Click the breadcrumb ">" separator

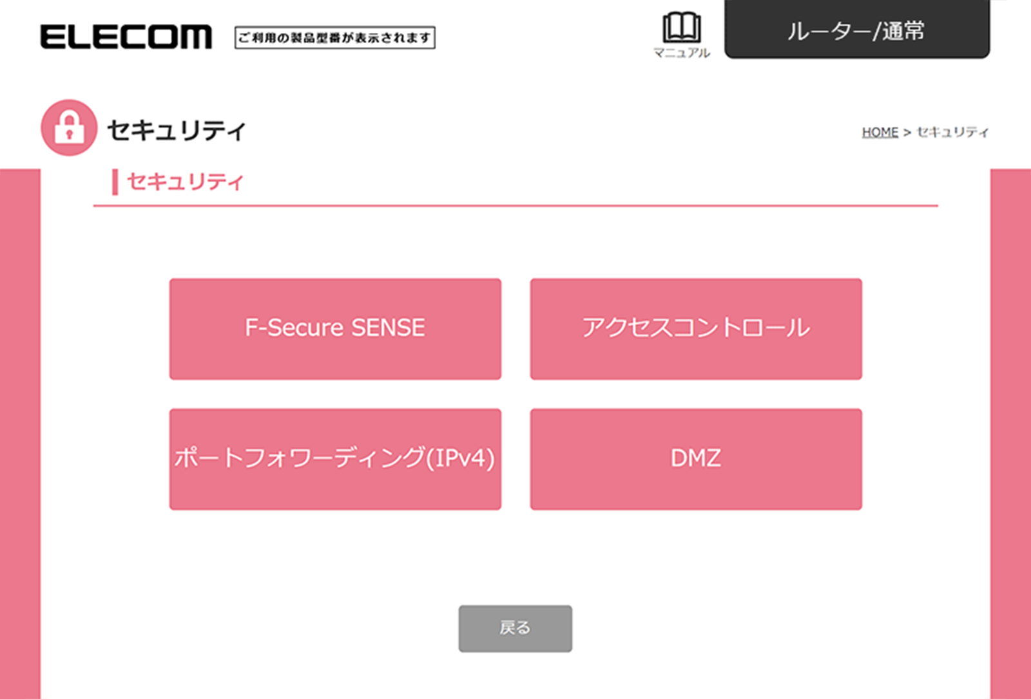tap(907, 132)
